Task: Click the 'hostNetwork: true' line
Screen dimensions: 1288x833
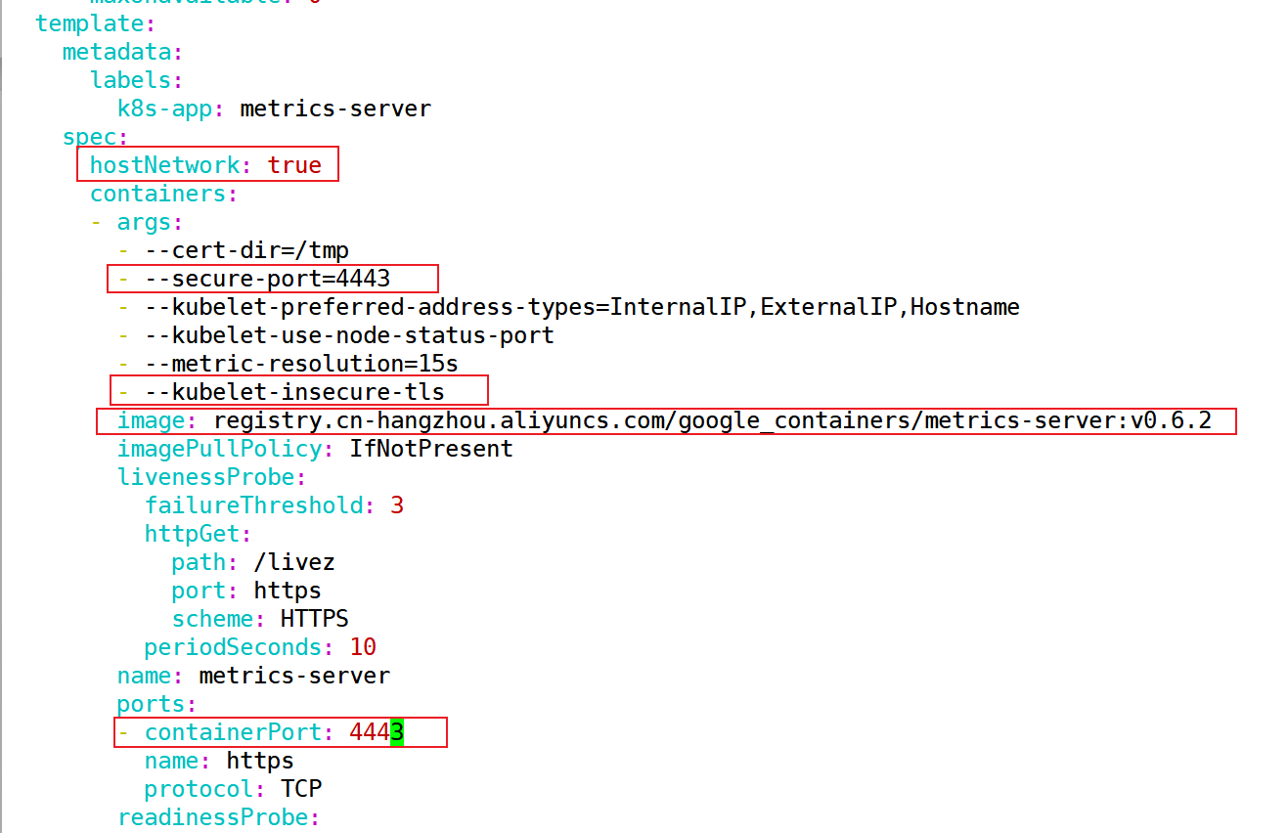Action: 205,165
